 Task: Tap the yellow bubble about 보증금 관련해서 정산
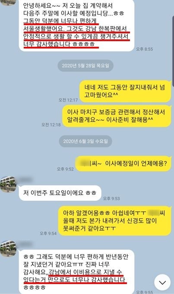(x=117, y=116)
